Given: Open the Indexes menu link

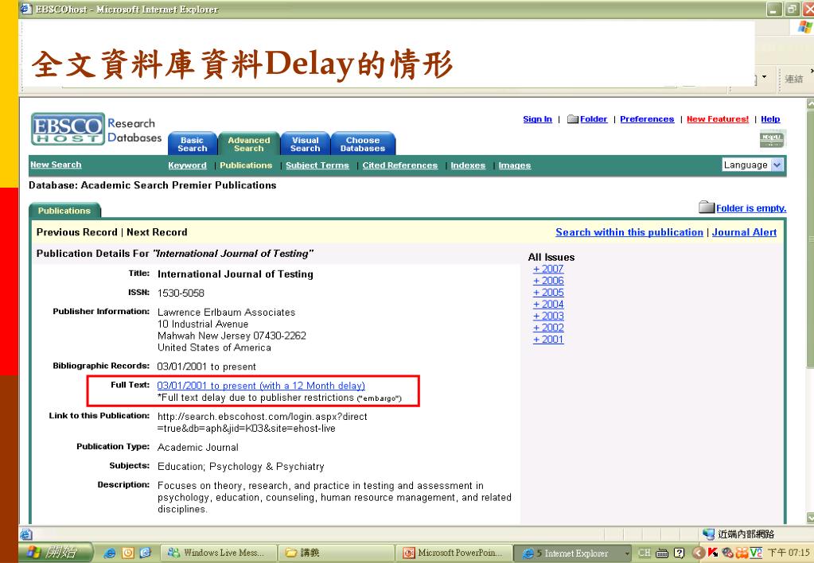Looking at the screenshot, I should [x=468, y=165].
